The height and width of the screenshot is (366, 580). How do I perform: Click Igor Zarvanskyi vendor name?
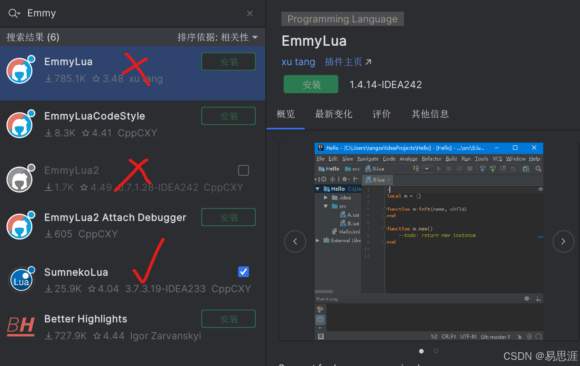pos(166,336)
